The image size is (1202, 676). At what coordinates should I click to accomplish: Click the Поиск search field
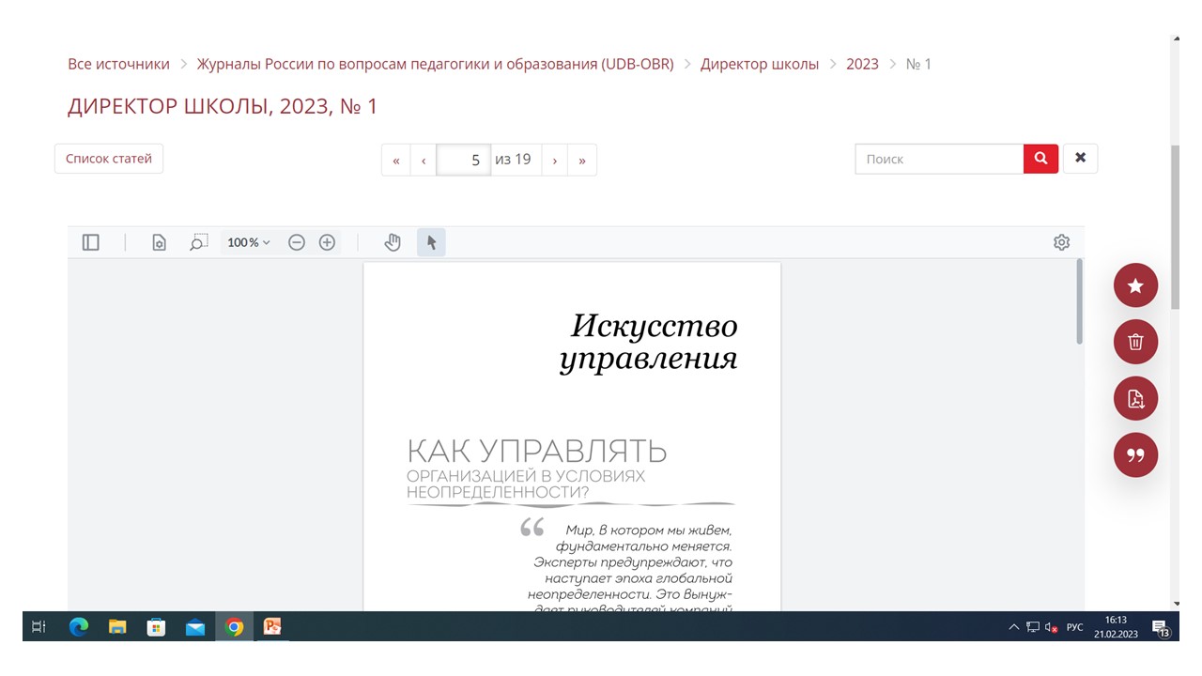click(939, 159)
